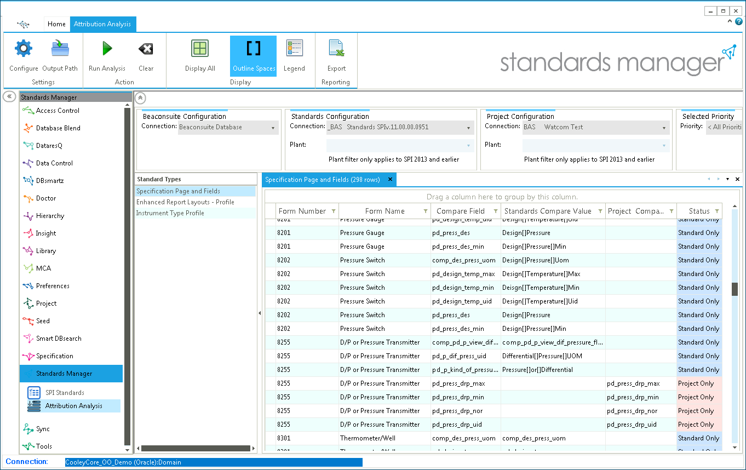This screenshot has width=746, height=470.
Task: Filter the Compare Field column
Action: click(496, 211)
